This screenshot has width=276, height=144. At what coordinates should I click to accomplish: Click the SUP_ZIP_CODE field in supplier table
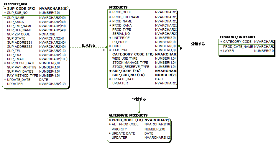[19, 34]
